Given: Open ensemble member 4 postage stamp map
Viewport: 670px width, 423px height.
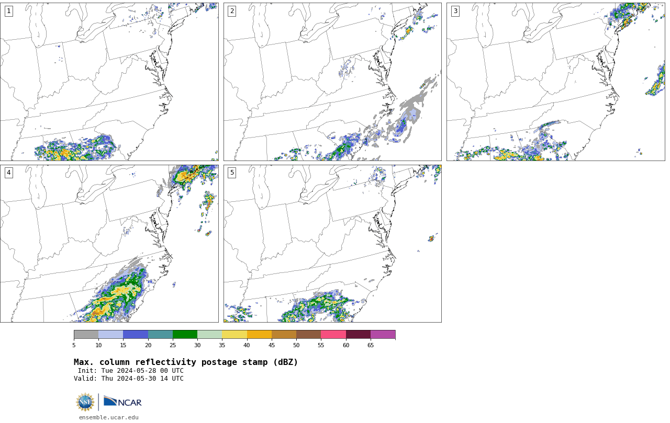Looking at the screenshot, I should pyautogui.click(x=109, y=244).
